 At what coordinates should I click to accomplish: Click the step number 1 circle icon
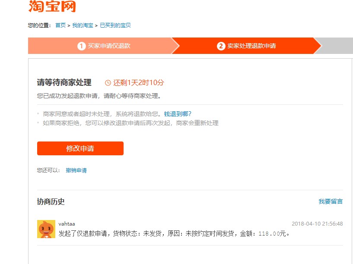(x=82, y=46)
